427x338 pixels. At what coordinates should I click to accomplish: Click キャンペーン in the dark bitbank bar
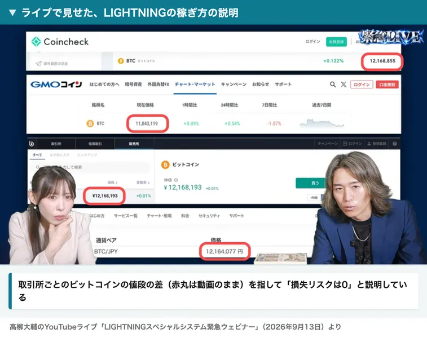pyautogui.click(x=328, y=144)
